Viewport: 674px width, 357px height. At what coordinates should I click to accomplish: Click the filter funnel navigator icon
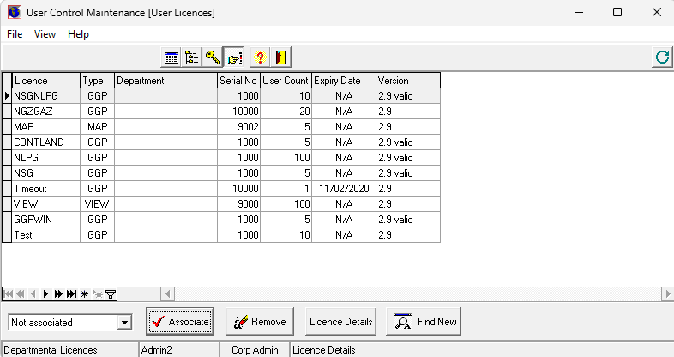point(111,294)
